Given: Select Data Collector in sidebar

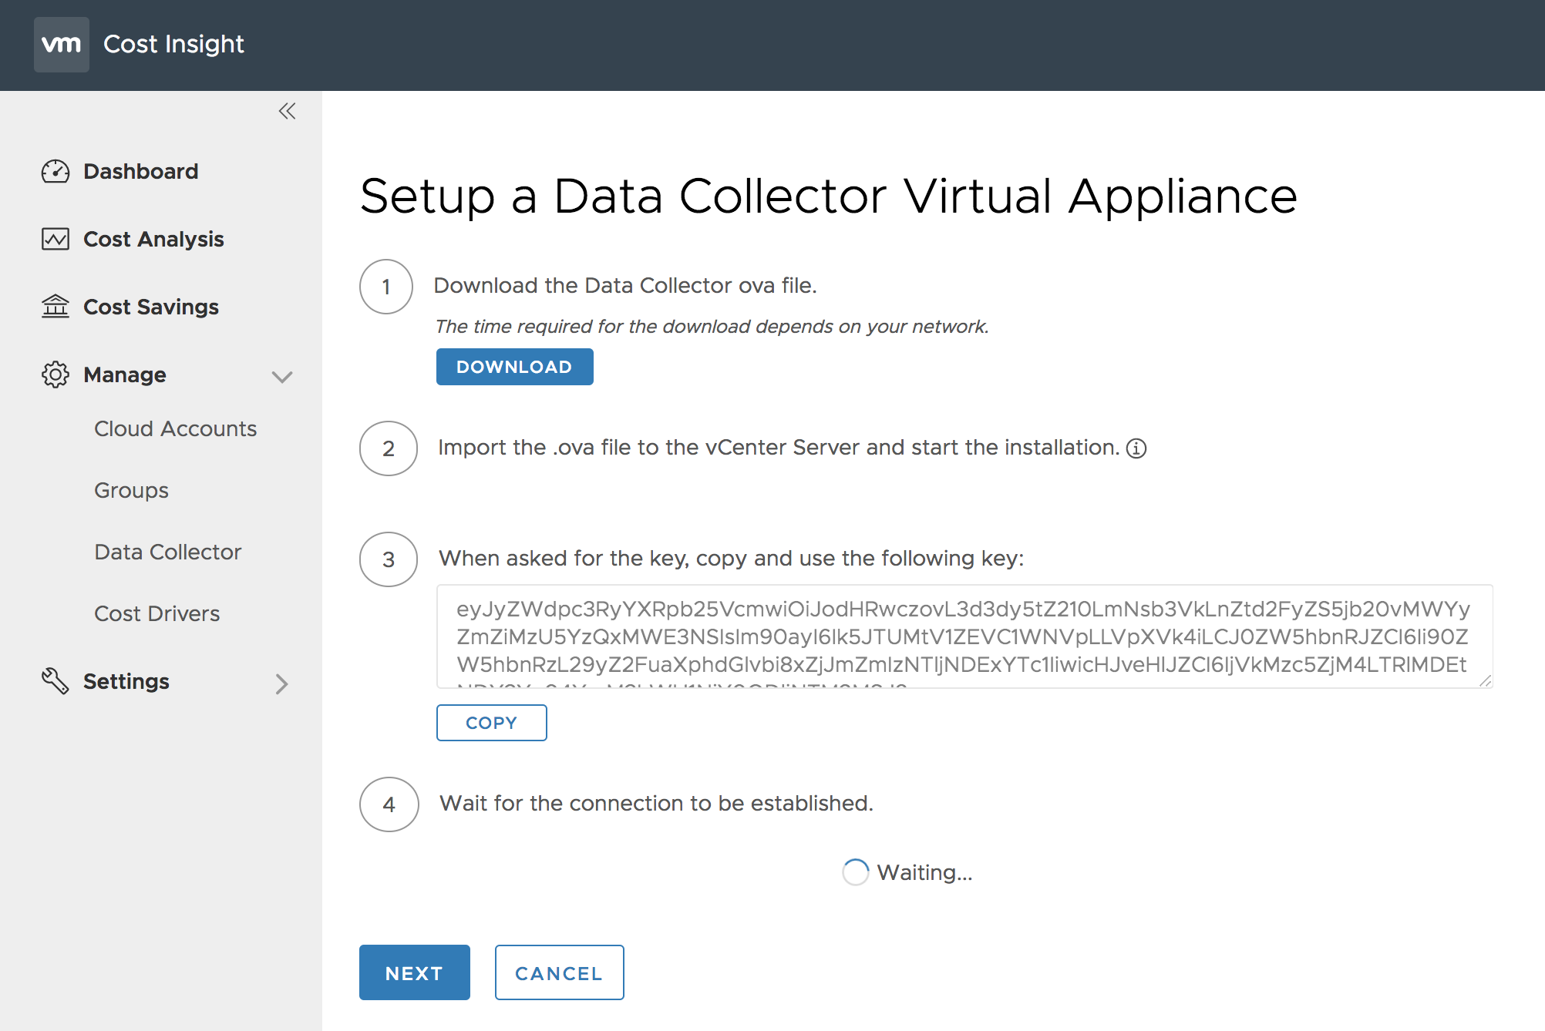Looking at the screenshot, I should coord(167,552).
